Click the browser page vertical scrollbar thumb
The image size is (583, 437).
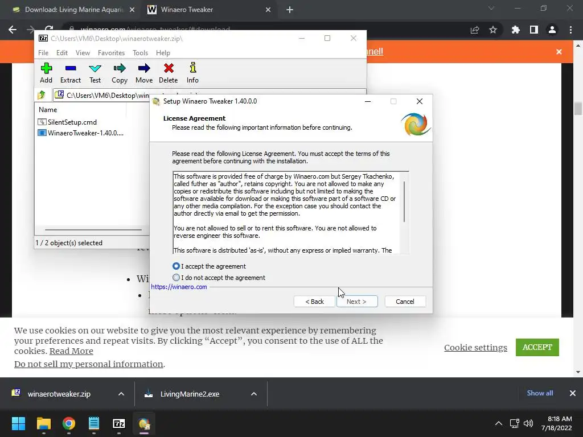click(578, 109)
